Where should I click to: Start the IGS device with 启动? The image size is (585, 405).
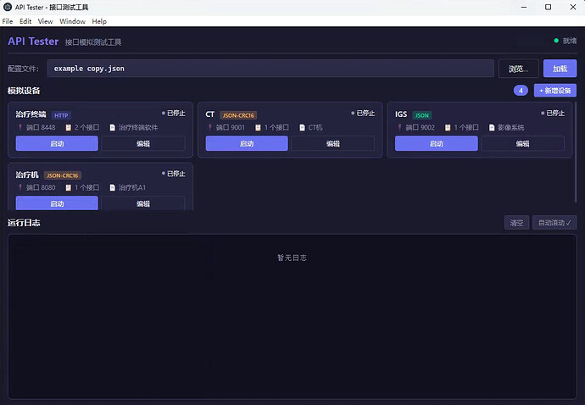coord(437,143)
